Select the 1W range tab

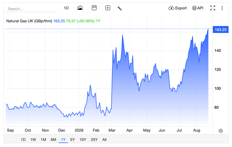pos(33,139)
